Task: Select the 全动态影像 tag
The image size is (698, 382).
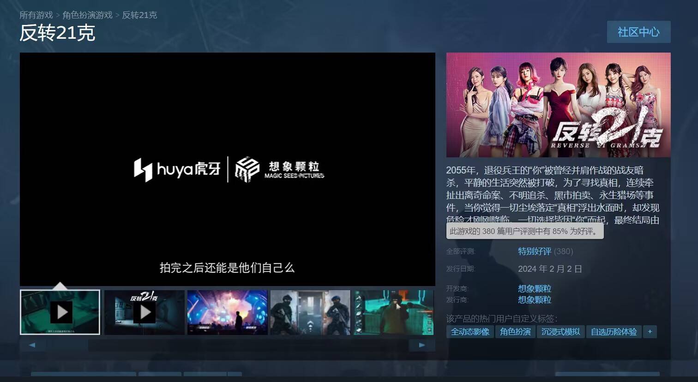Action: [x=470, y=332]
